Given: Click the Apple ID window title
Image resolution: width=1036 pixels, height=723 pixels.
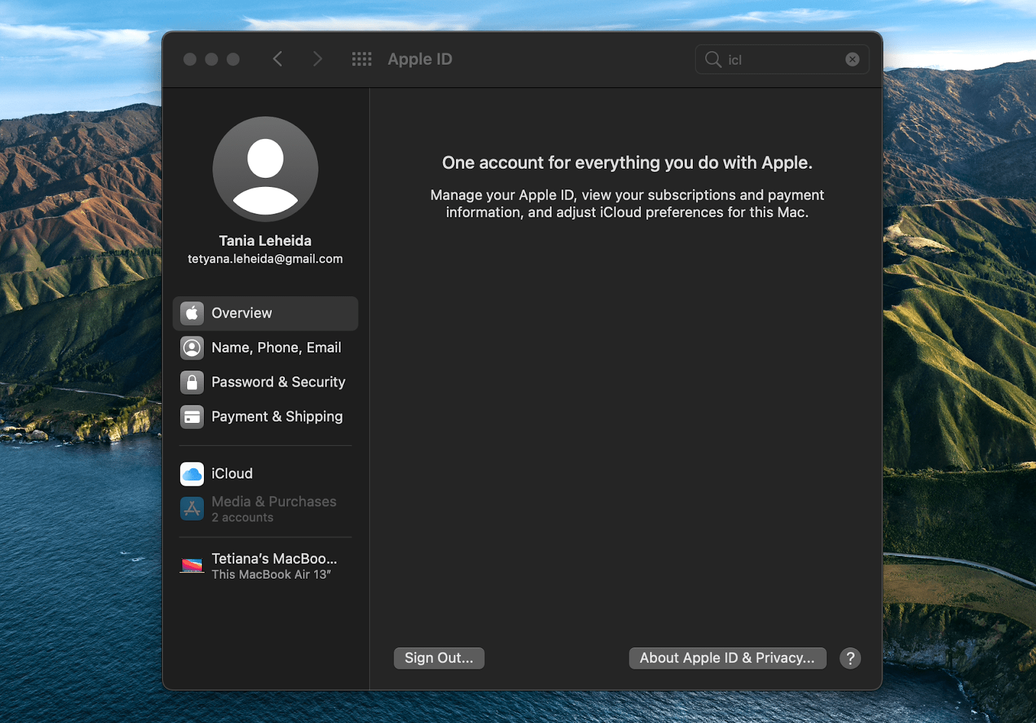Looking at the screenshot, I should 420,59.
